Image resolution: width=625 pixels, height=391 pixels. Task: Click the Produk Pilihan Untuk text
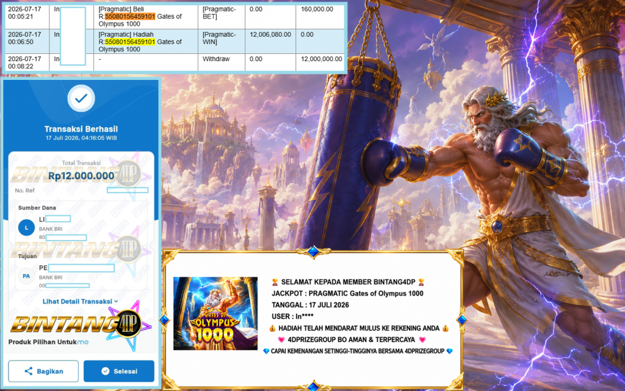point(42,342)
